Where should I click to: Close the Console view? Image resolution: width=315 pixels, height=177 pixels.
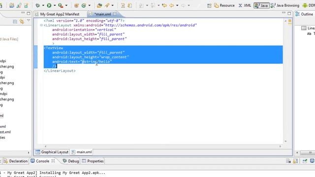click(53, 161)
